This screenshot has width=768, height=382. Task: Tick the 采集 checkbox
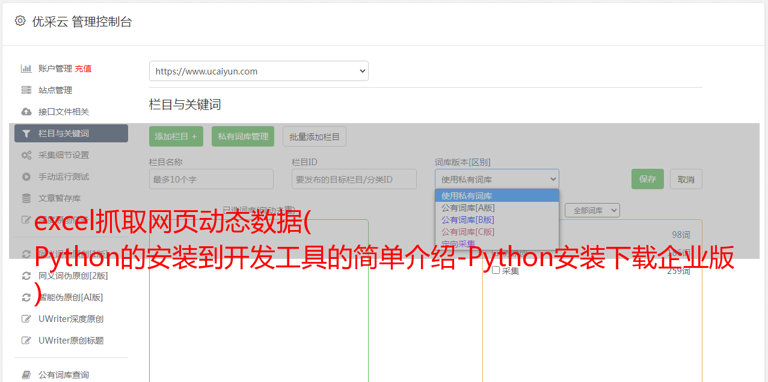click(496, 270)
